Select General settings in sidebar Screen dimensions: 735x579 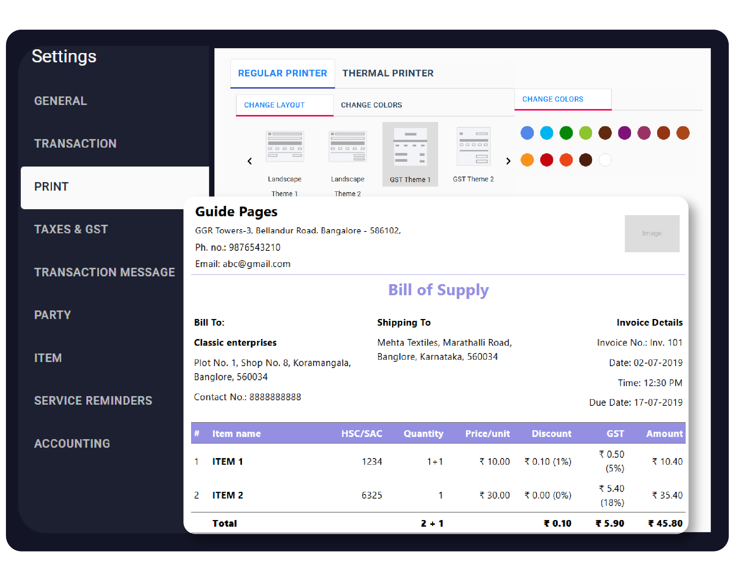click(60, 101)
